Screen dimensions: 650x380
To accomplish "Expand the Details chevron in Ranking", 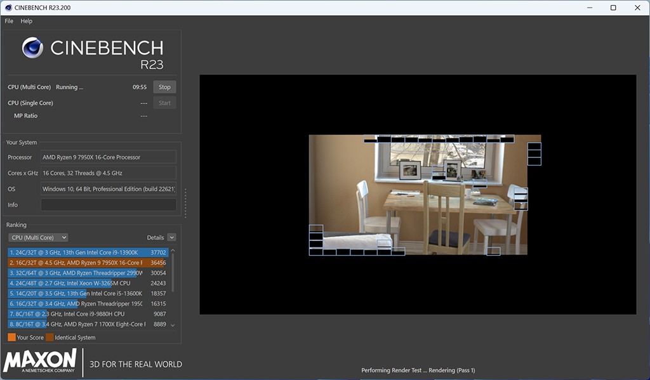I will (171, 237).
